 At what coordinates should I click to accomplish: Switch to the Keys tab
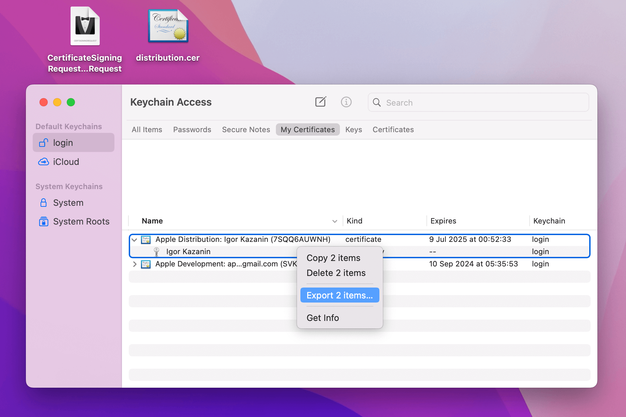click(354, 129)
